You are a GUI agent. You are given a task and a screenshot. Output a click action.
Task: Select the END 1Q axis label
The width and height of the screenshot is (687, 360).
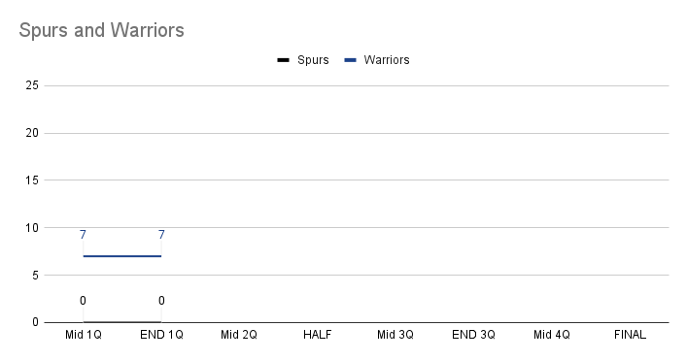pyautogui.click(x=161, y=335)
